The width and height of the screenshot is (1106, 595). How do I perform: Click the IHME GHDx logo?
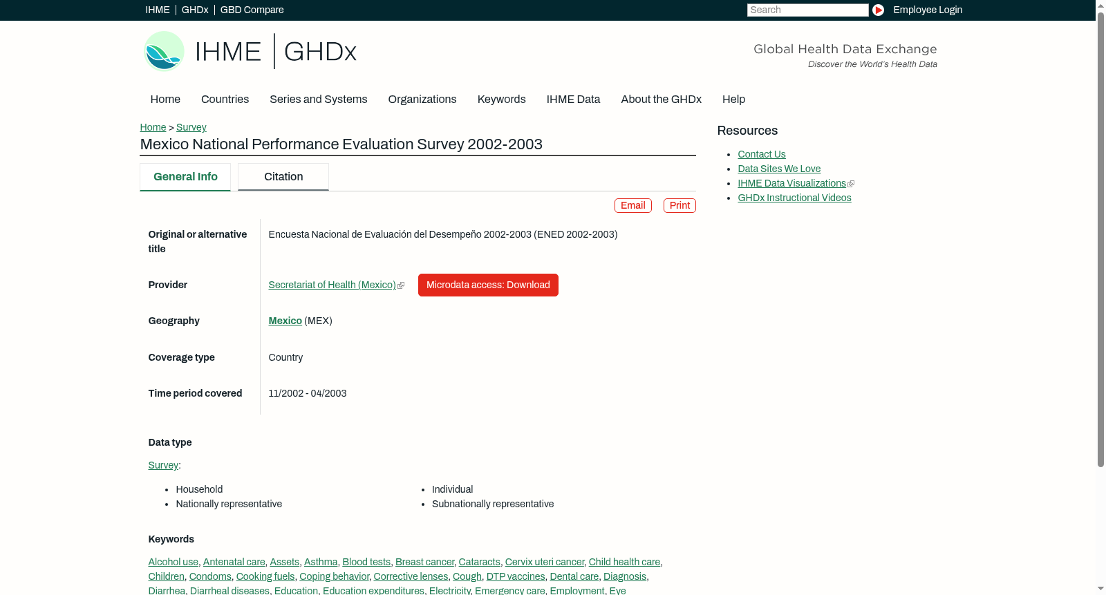[x=250, y=51]
